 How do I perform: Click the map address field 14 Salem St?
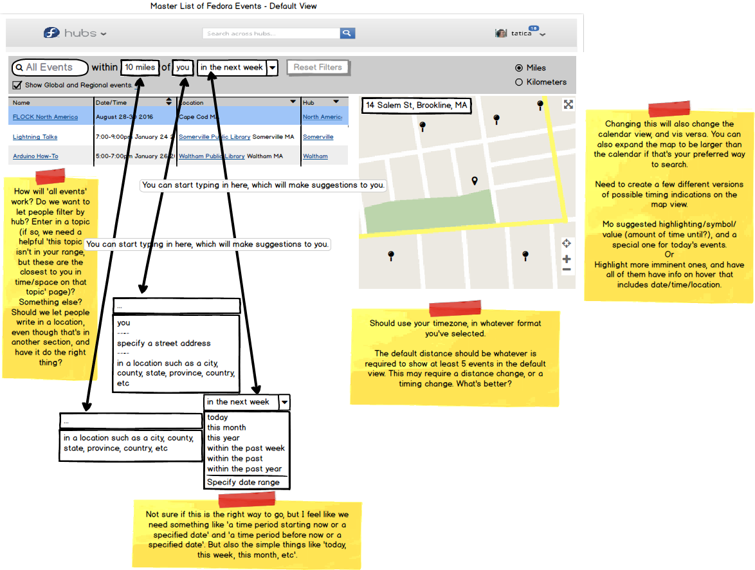417,105
